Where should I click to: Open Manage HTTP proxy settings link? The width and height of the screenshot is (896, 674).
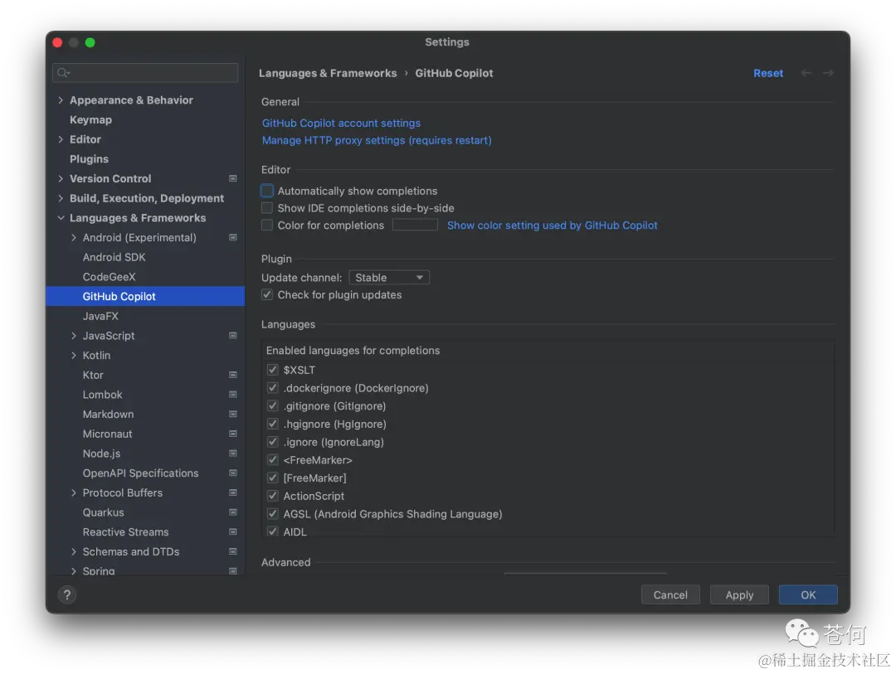(x=377, y=140)
